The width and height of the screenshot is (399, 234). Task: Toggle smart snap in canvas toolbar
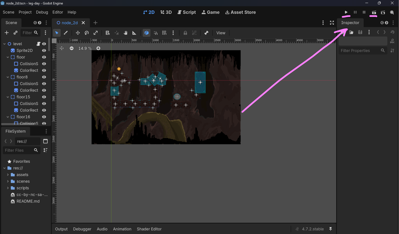point(156,33)
